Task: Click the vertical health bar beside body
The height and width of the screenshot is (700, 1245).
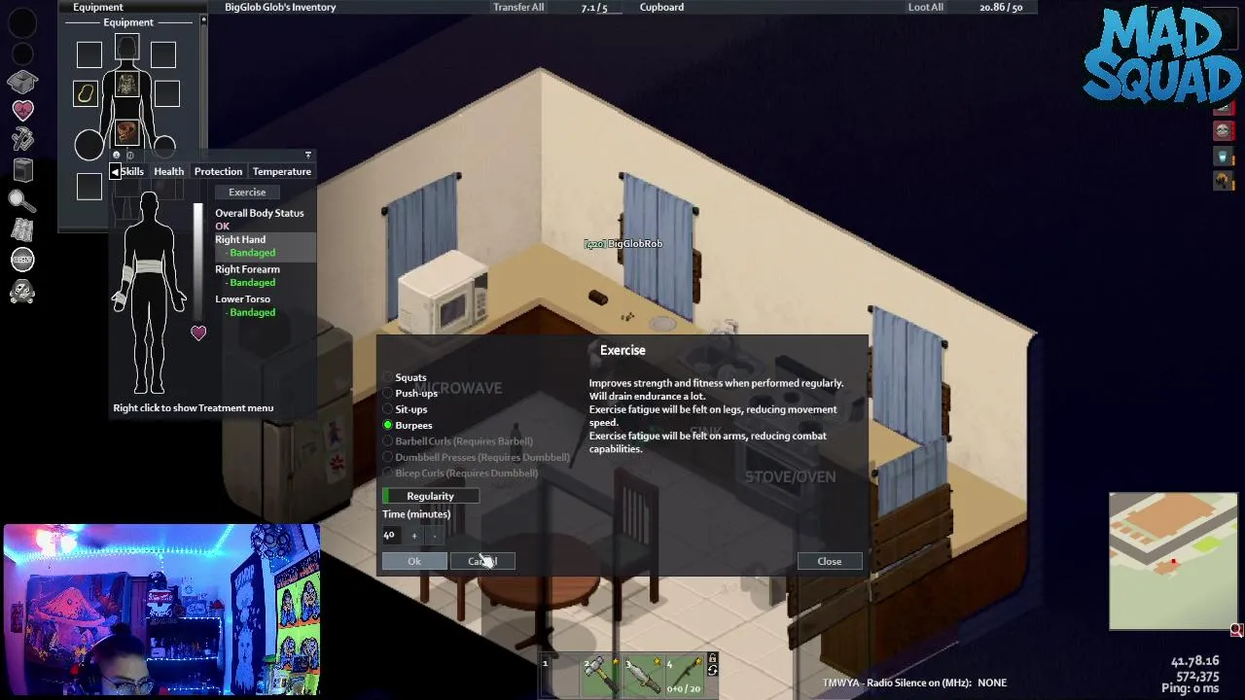Action: [199, 262]
